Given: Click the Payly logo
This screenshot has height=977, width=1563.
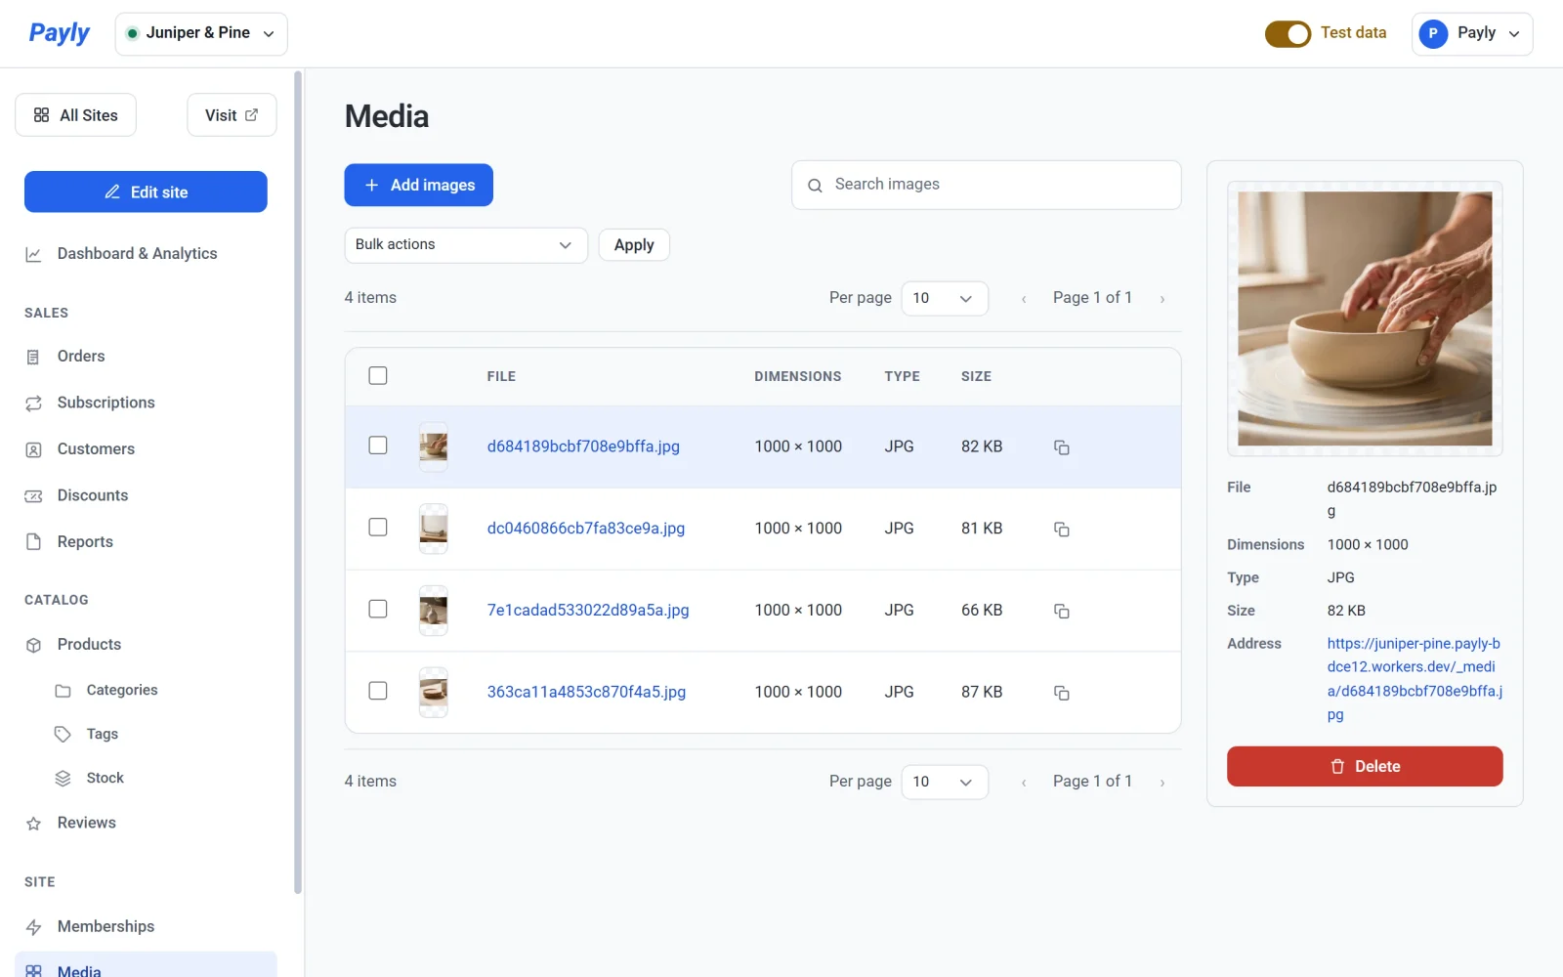Looking at the screenshot, I should (x=59, y=33).
